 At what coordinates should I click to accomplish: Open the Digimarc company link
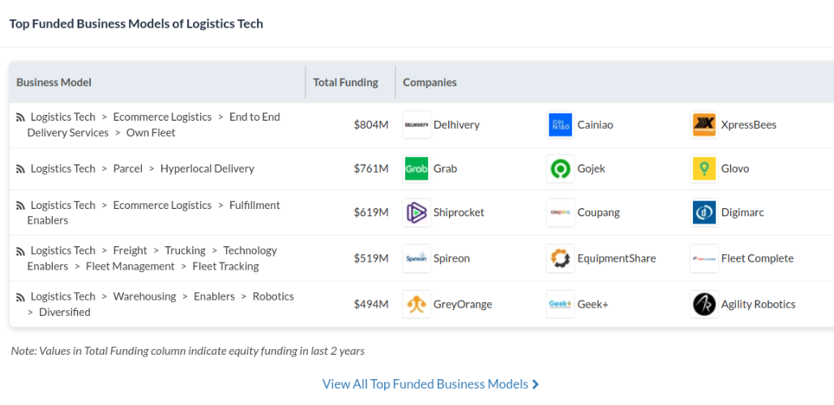tap(742, 212)
